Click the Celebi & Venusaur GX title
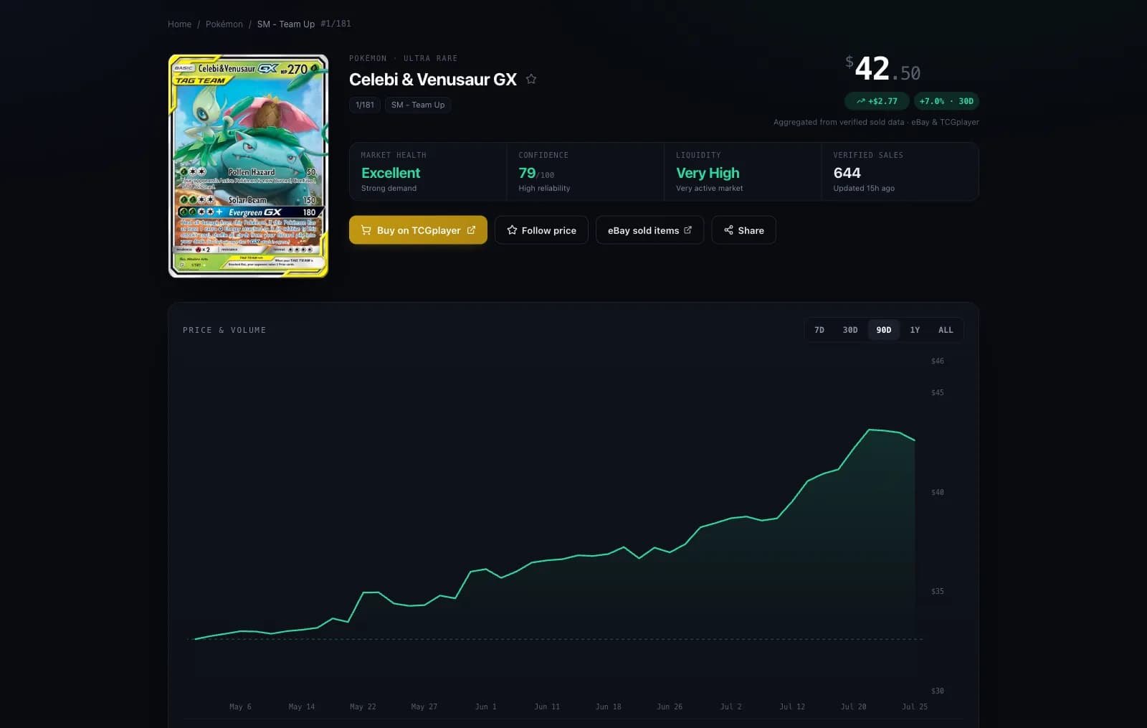Image resolution: width=1147 pixels, height=728 pixels. tap(433, 80)
